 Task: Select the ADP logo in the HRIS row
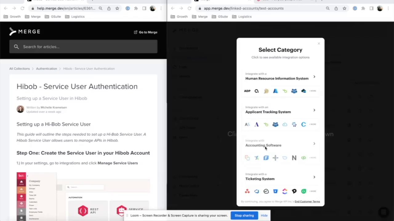pyautogui.click(x=247, y=91)
